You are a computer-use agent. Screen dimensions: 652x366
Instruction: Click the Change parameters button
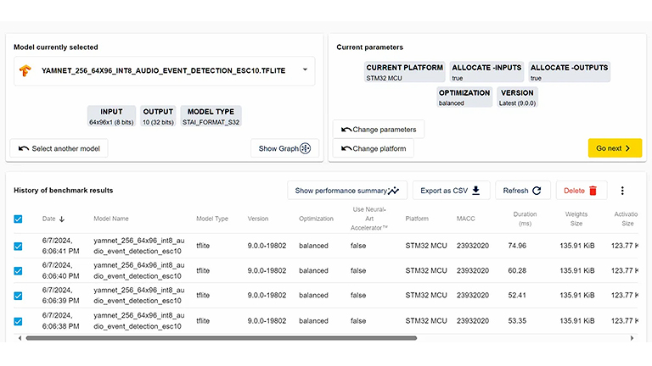coord(379,130)
